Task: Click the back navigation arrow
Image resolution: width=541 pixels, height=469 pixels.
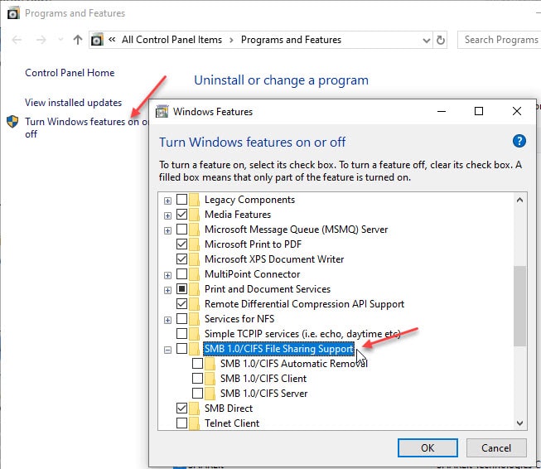Action: (x=17, y=40)
